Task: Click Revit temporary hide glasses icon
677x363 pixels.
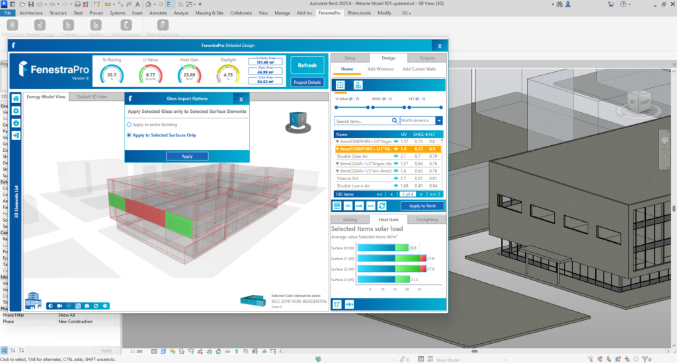Action: point(227,351)
